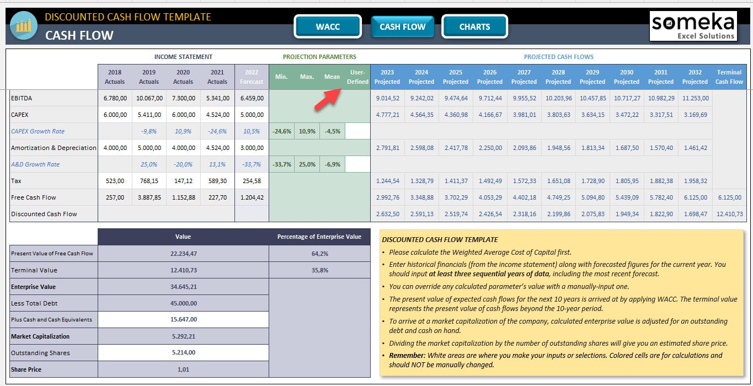753x386 pixels.
Task: Click 2028 projected Free Cash Flow 4.749,25
Action: click(558, 197)
